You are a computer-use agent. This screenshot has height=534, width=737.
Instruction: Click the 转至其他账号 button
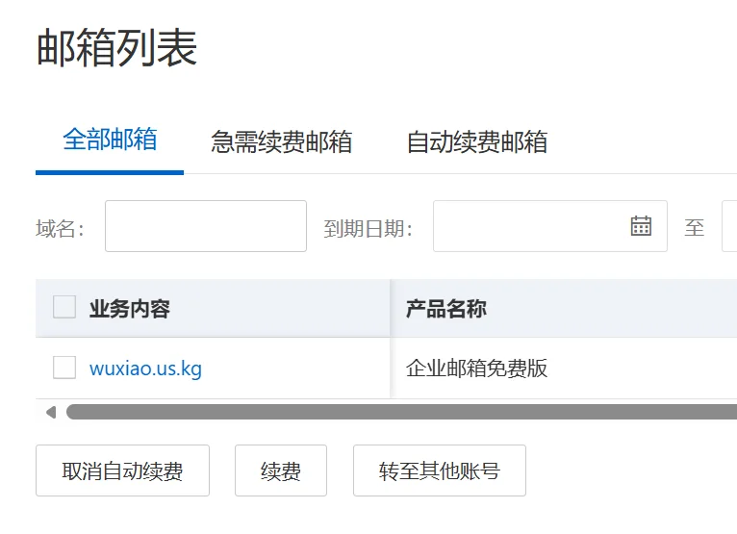(x=439, y=470)
